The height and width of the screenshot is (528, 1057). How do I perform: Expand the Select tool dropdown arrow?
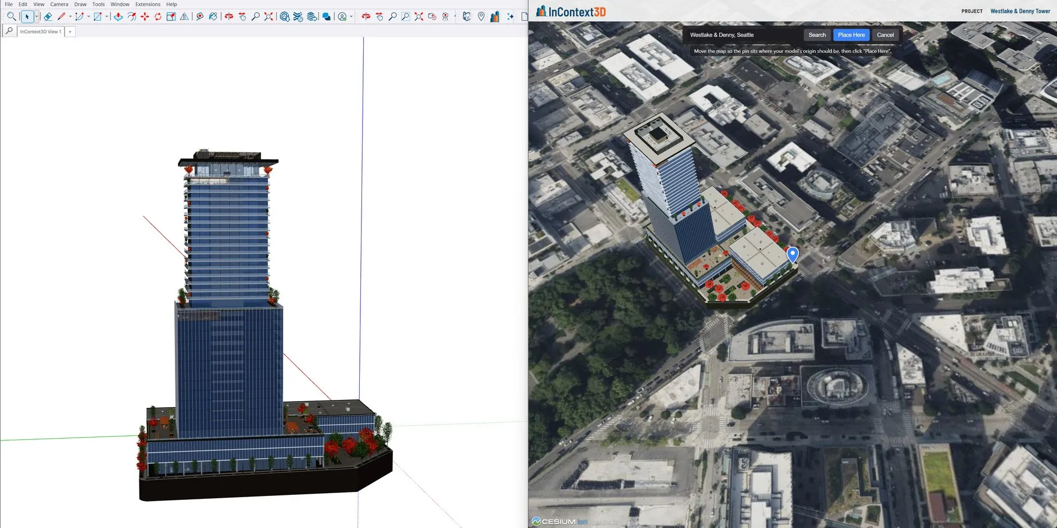37,17
